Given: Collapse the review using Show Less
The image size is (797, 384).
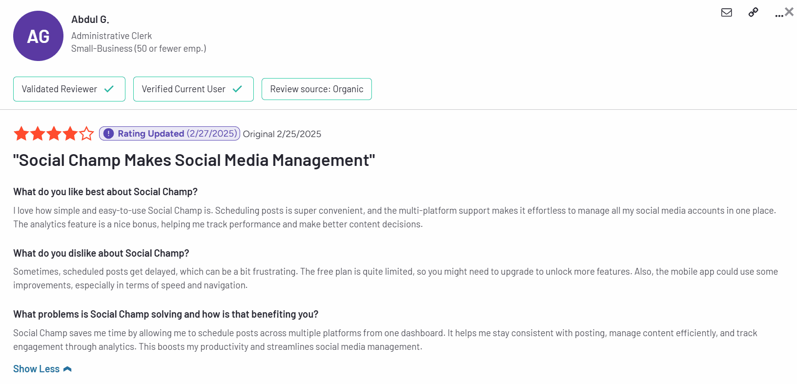Looking at the screenshot, I should coord(37,369).
